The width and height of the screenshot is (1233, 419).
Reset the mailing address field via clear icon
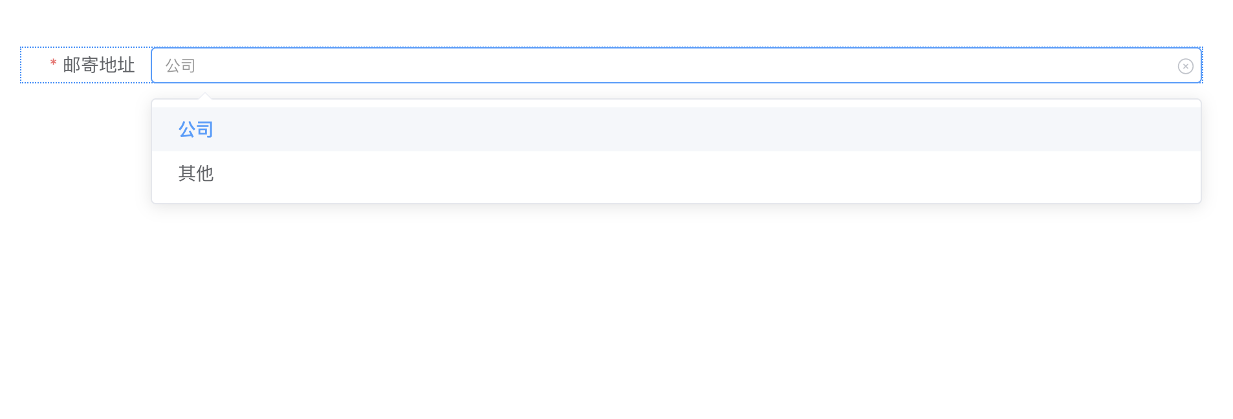pyautogui.click(x=1185, y=66)
